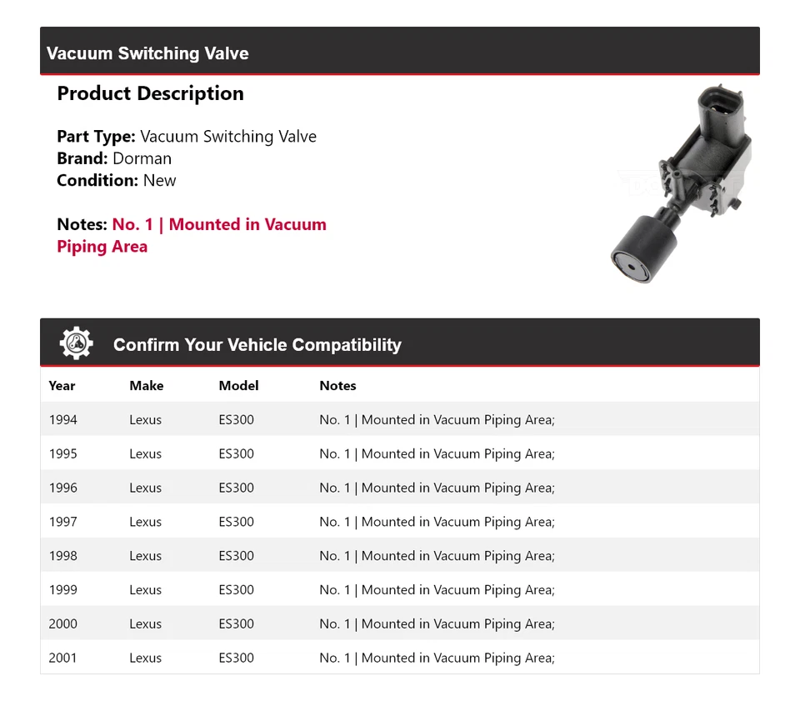Screen dimensions: 800x701
Task: Click the Make column header
Action: (x=146, y=386)
